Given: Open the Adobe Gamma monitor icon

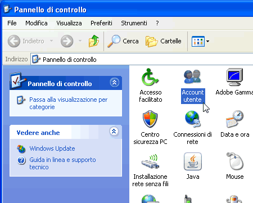Looking at the screenshot, I should coord(234,77).
